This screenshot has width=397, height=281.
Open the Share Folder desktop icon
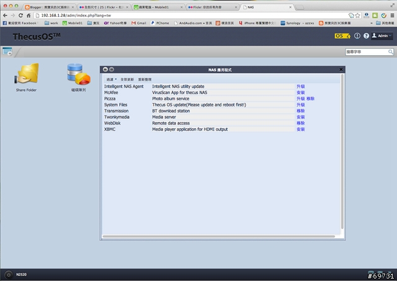pyautogui.click(x=27, y=77)
